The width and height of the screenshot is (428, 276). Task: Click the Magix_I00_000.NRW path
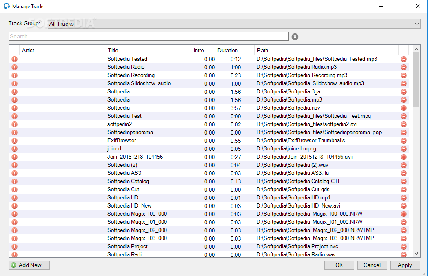(310, 214)
